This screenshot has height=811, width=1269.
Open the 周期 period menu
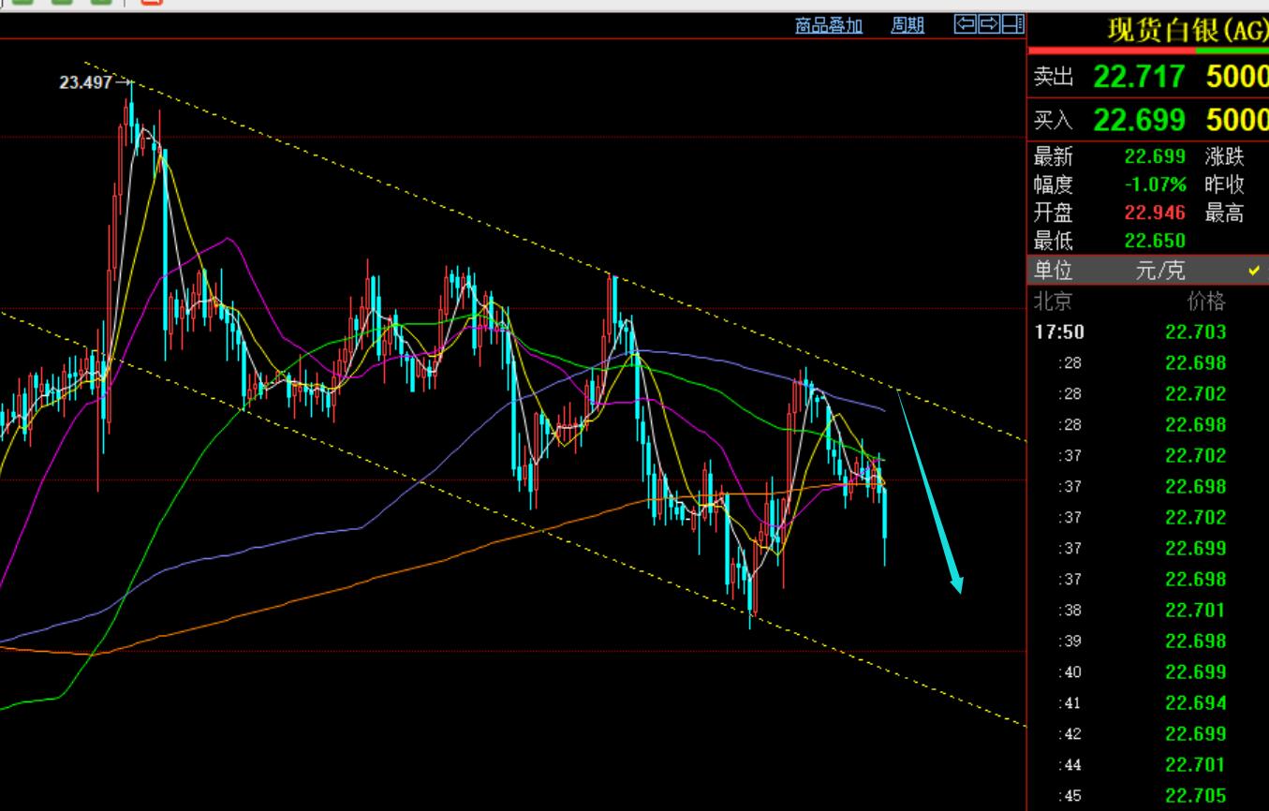pyautogui.click(x=907, y=25)
